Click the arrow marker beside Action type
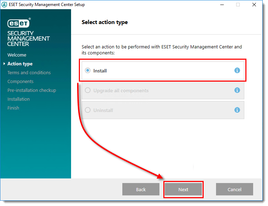Screen dimensions: 268x206 click(x=4, y=64)
